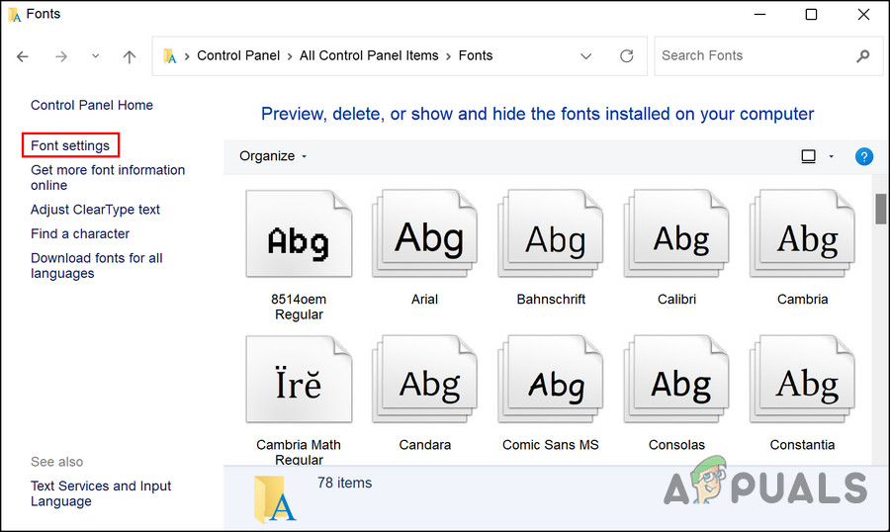Open the view options dropdown arrow
890x532 pixels.
coord(831,156)
